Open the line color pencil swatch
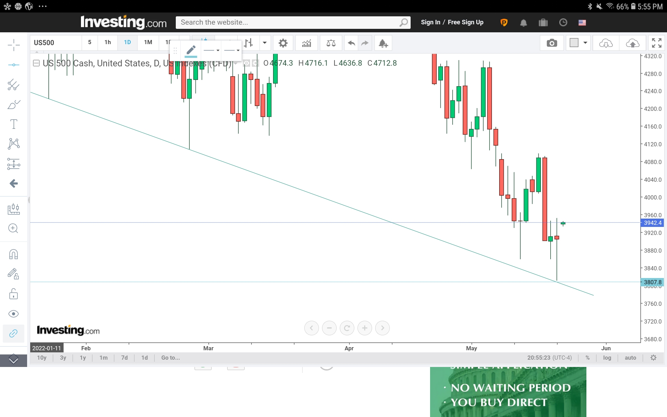The image size is (667, 417). tap(191, 51)
